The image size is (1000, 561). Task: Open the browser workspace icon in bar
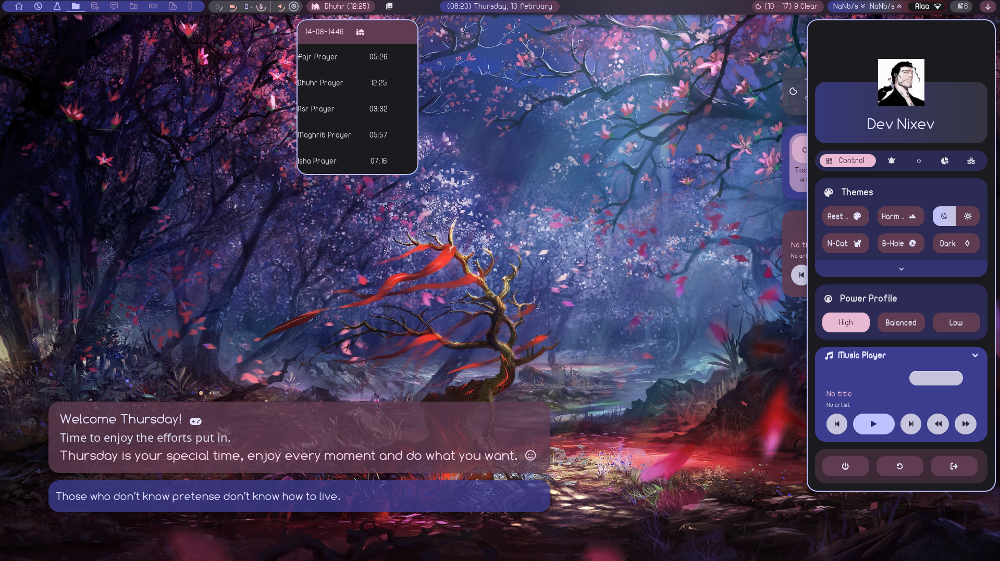[x=38, y=6]
